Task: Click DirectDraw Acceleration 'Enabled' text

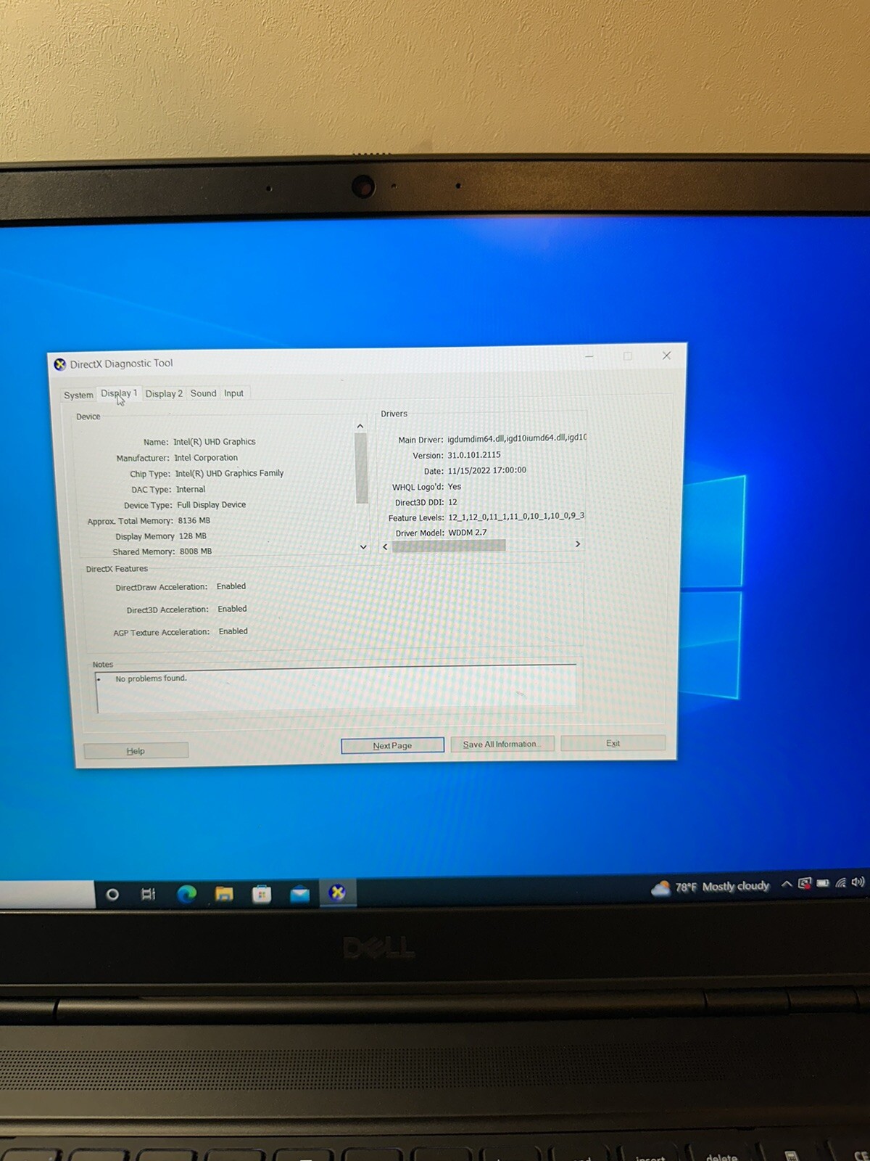Action: [x=231, y=586]
